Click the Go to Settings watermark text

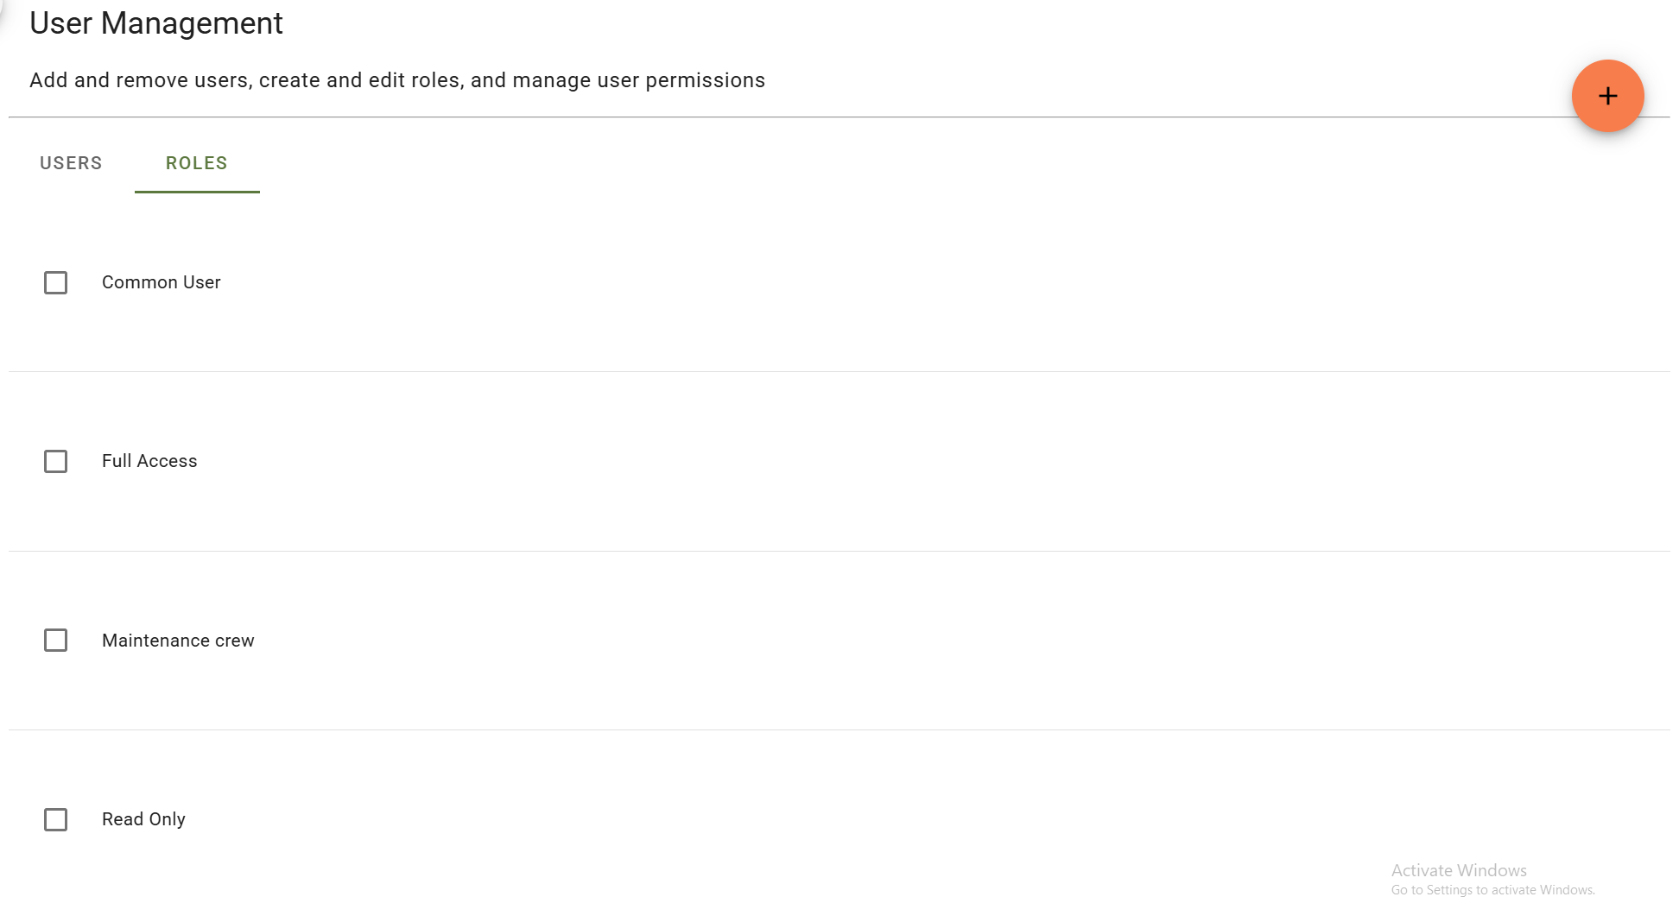[x=1492, y=890]
